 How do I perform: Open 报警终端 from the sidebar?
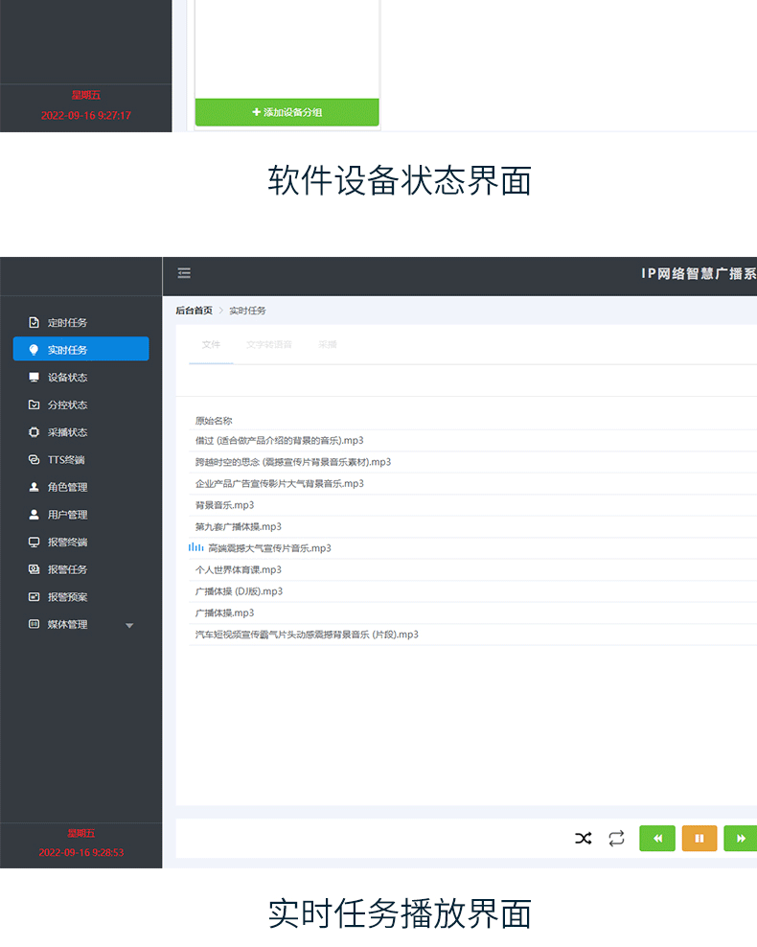67,543
